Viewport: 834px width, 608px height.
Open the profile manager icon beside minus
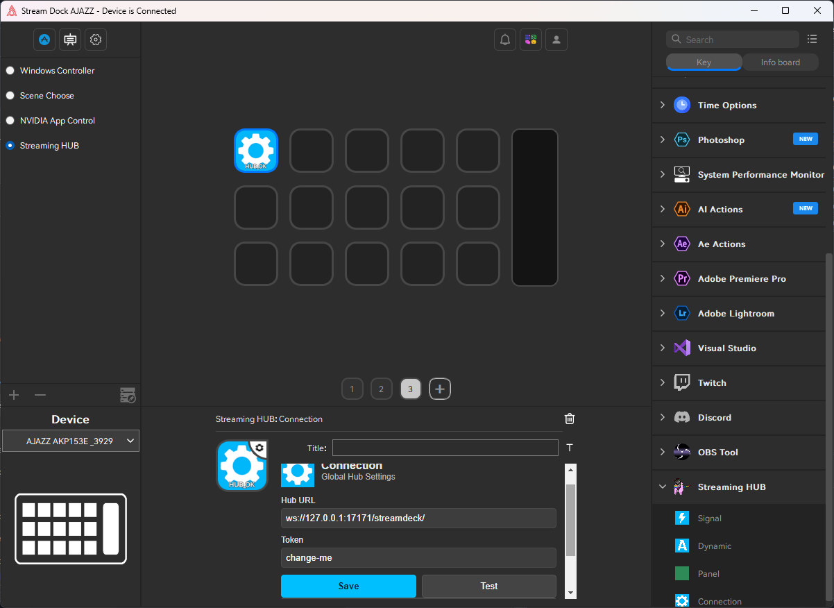pyautogui.click(x=128, y=395)
